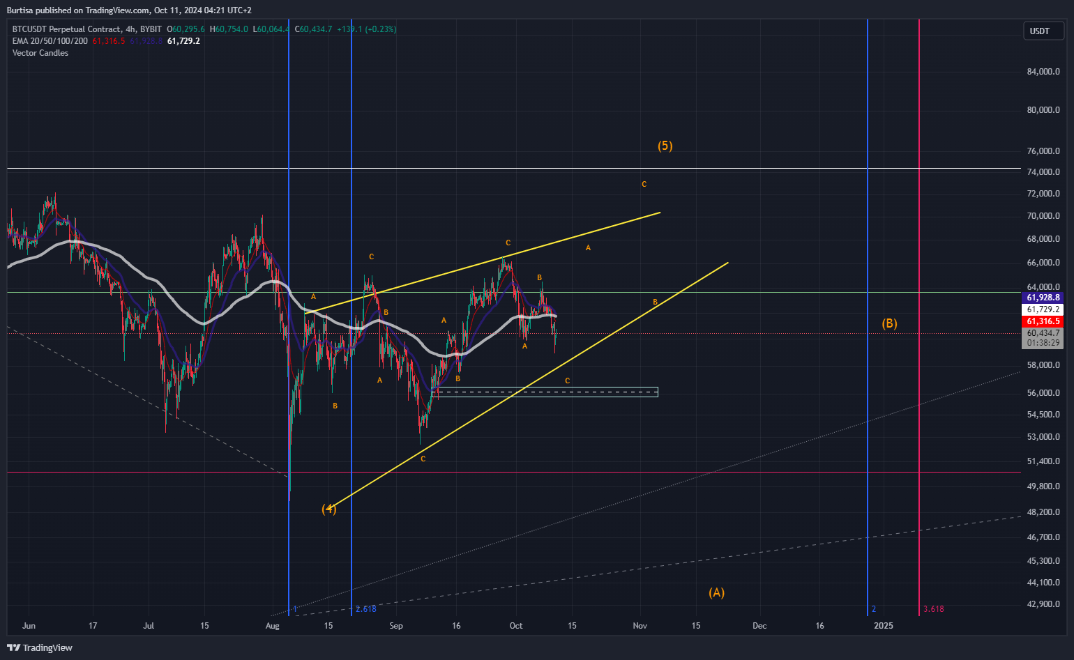Image resolution: width=1074 pixels, height=660 pixels.
Task: Click the 42,900.0 price axis level
Action: click(1043, 604)
